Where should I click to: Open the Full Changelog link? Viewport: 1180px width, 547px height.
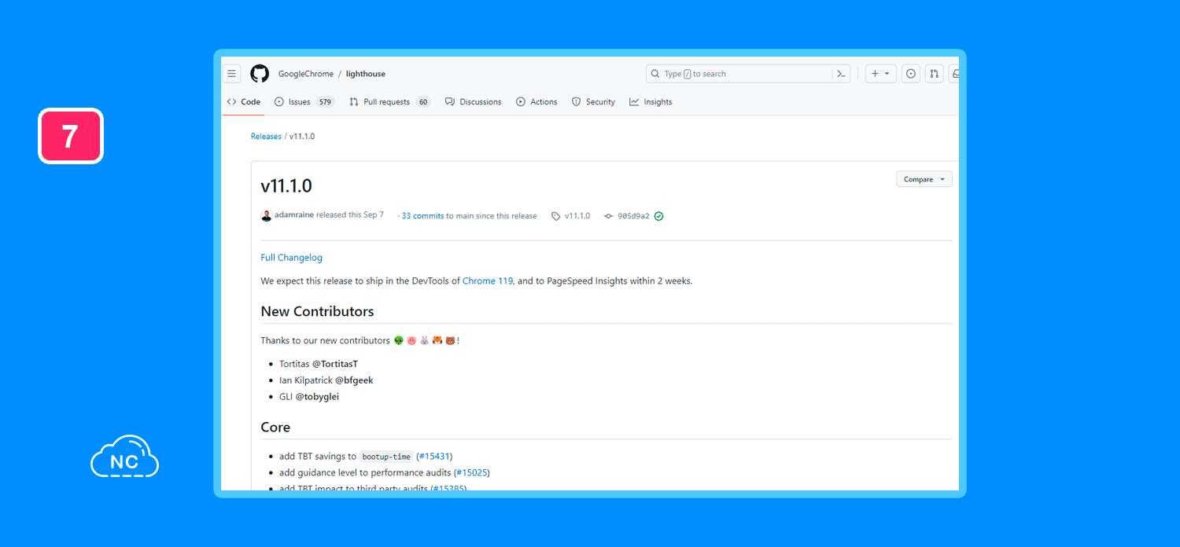point(292,258)
